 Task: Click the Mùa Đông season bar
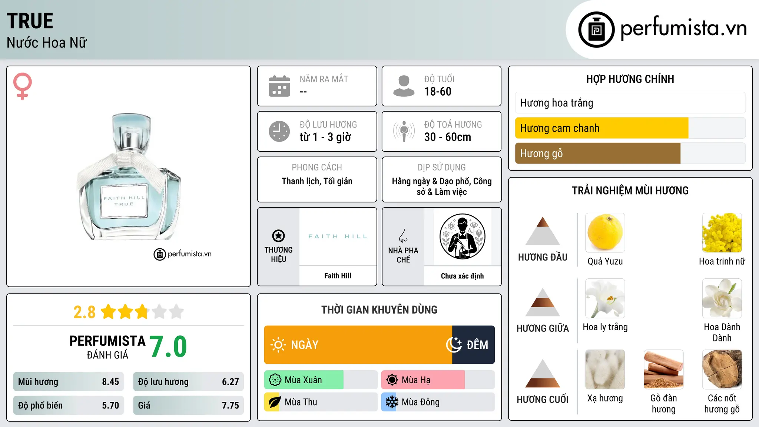tap(438, 402)
